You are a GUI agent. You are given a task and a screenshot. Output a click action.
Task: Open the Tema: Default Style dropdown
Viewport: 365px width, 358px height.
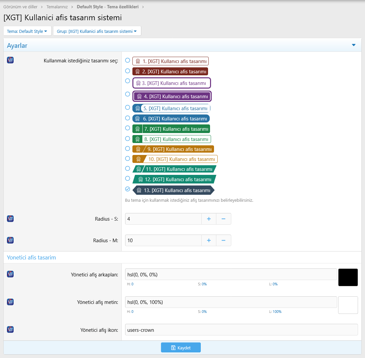point(27,31)
